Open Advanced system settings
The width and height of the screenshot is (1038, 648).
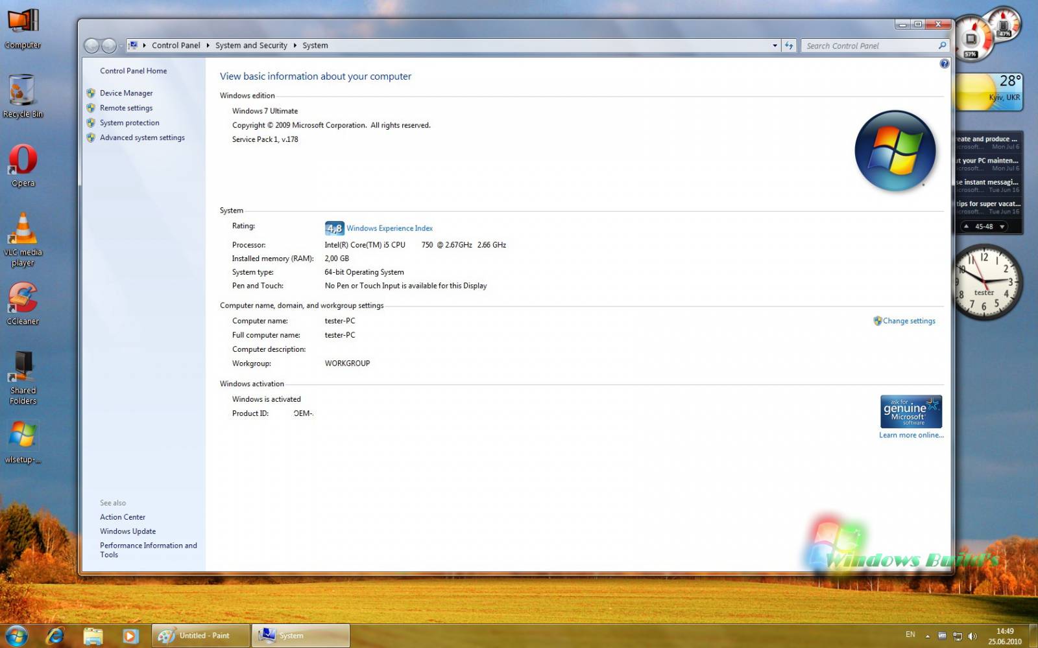click(142, 137)
